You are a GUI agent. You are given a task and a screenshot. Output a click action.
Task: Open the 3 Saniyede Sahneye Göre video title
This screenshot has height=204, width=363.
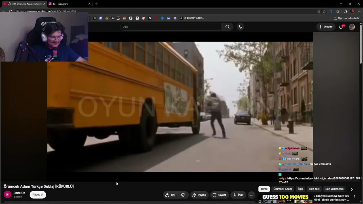point(331,198)
